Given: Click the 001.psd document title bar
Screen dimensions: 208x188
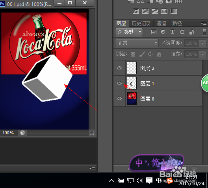Looking at the screenshot, I should click(29, 4).
